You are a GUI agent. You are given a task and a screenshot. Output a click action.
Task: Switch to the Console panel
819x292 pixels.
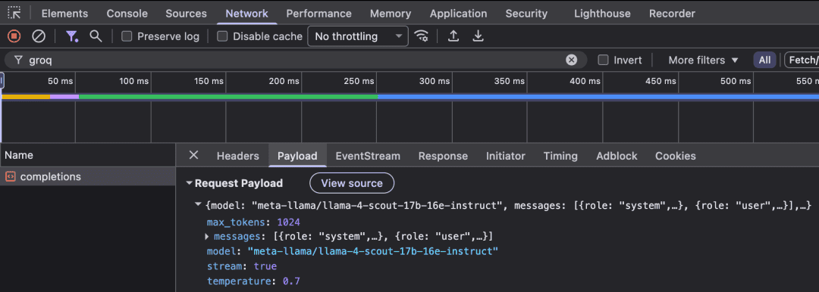click(127, 14)
